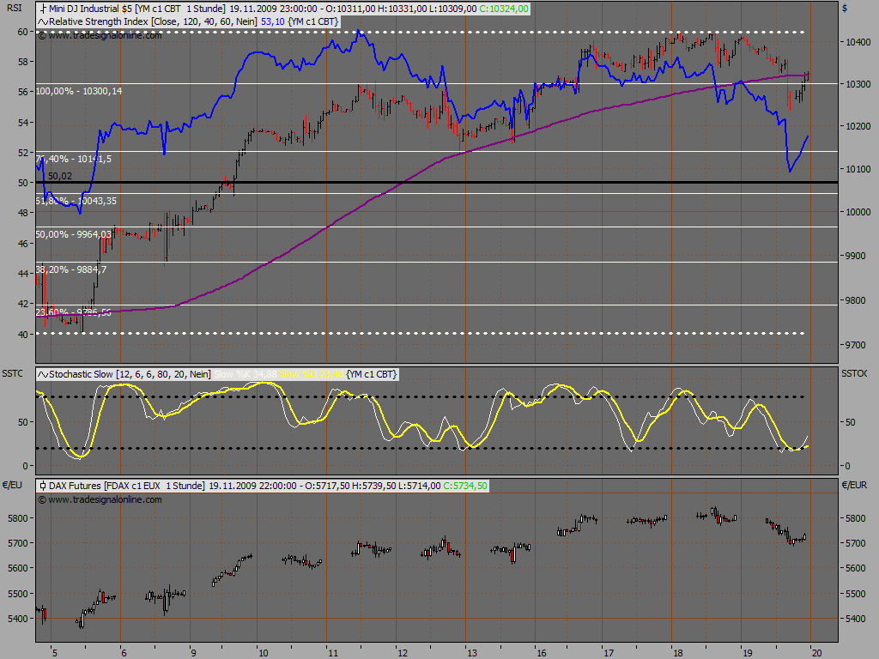Viewport: 879px width, 659px height.
Task: Click the 10100 price axis value
Action: [x=858, y=169]
